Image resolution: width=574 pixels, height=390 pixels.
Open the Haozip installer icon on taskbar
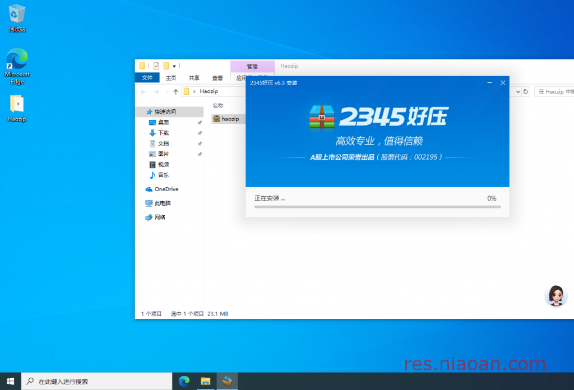227,381
